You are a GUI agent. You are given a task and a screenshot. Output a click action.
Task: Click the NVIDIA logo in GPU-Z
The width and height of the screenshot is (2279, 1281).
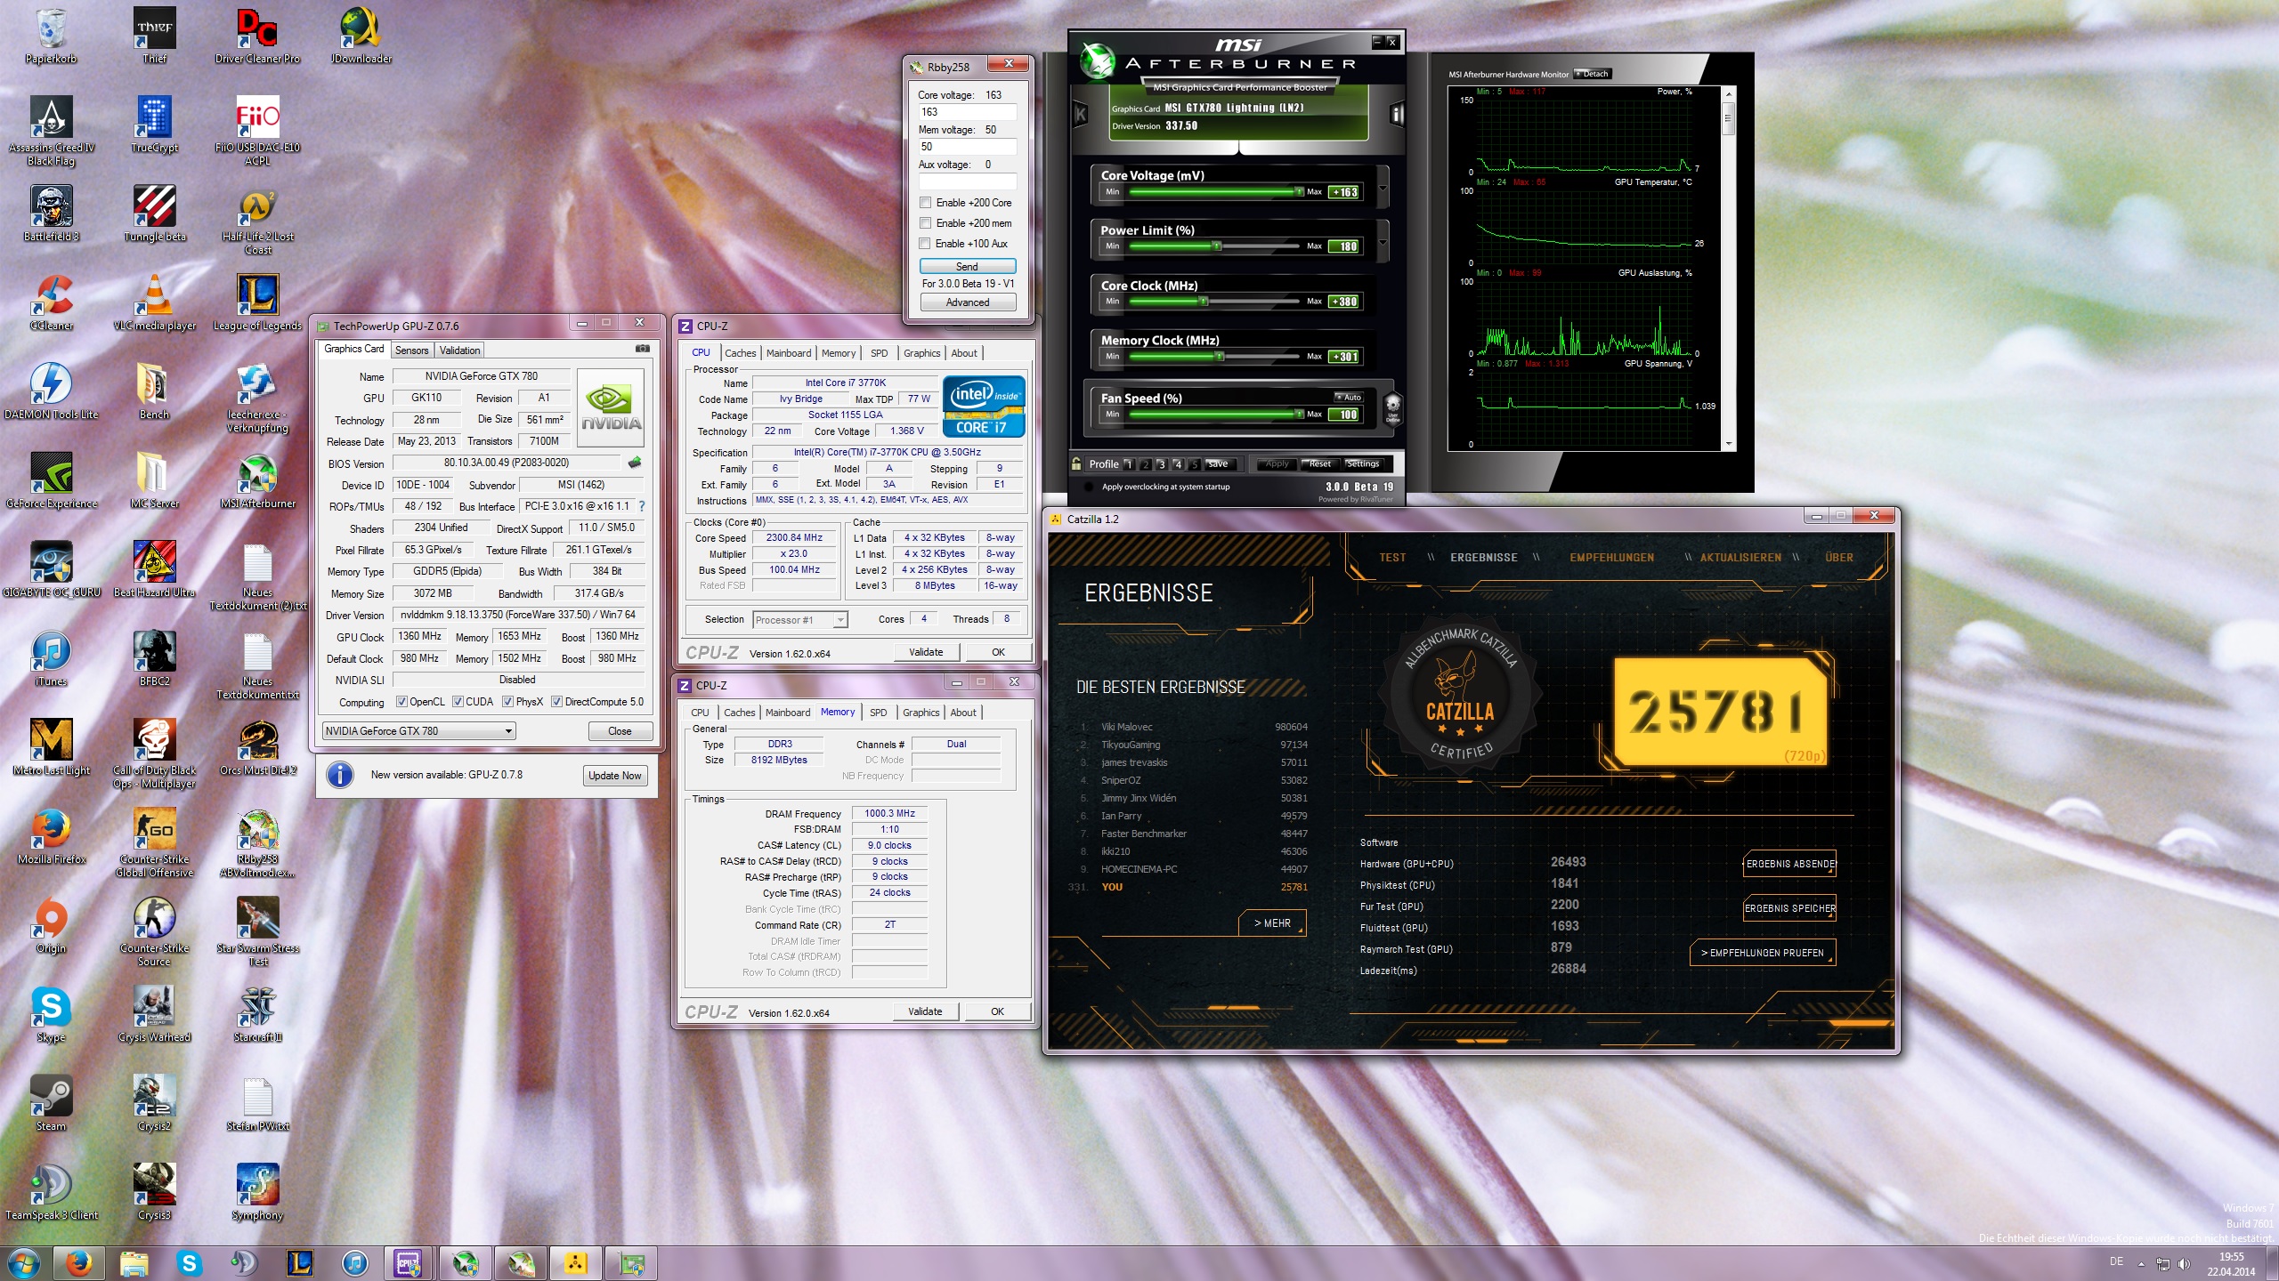612,407
